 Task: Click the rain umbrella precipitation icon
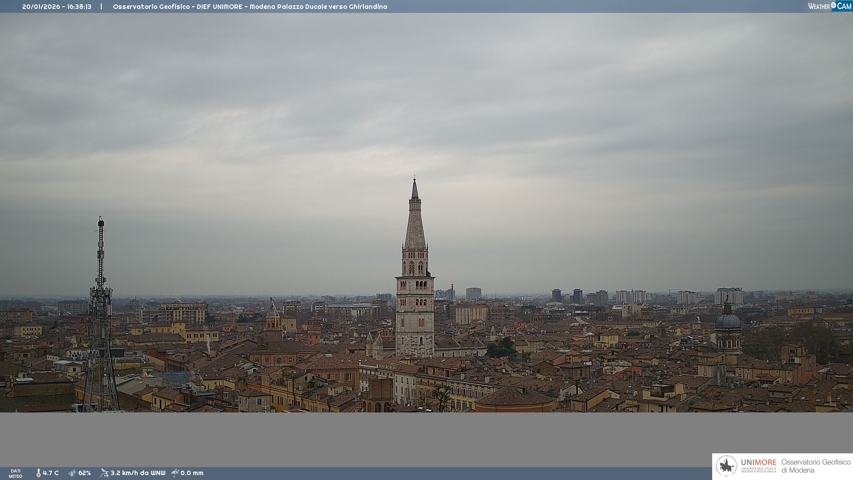point(175,473)
